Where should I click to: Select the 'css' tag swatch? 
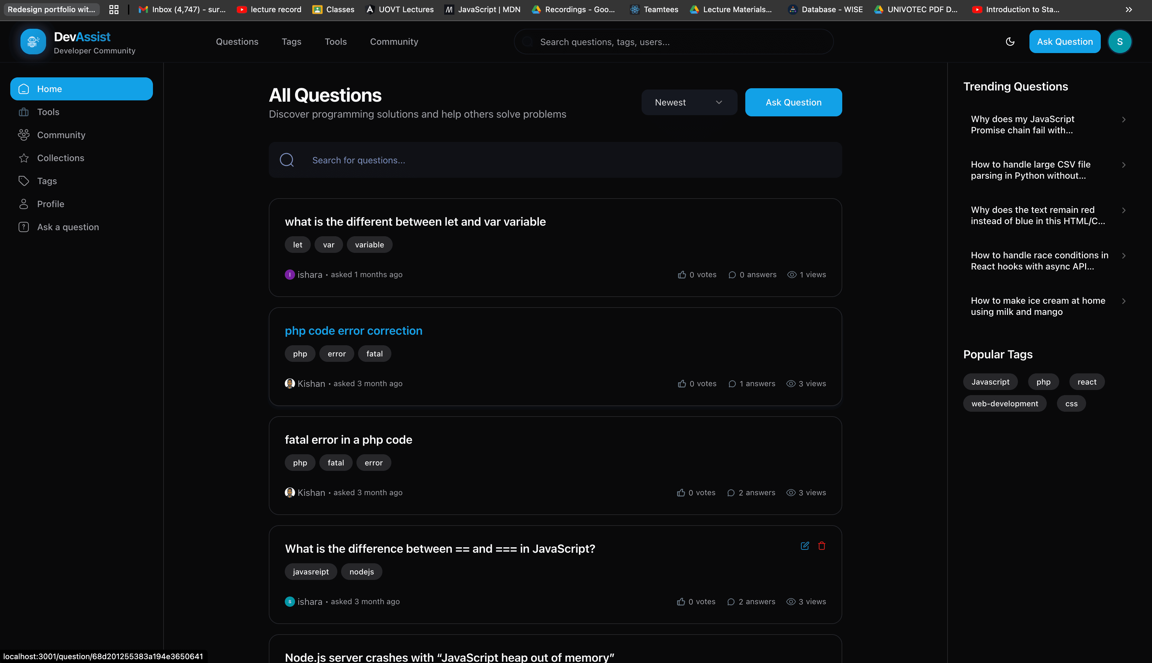coord(1071,403)
